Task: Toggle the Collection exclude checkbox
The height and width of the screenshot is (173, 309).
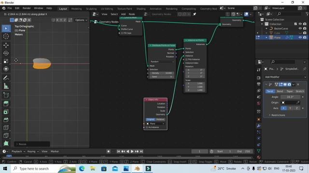Action: click(x=295, y=24)
